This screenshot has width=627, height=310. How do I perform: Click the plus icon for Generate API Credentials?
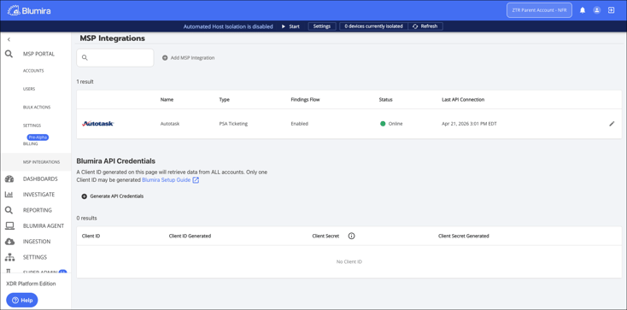pos(84,196)
